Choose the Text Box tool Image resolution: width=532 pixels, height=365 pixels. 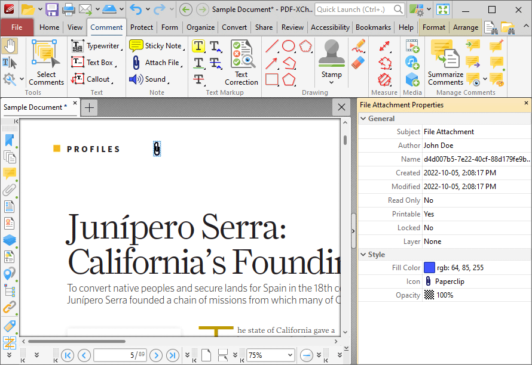click(93, 62)
